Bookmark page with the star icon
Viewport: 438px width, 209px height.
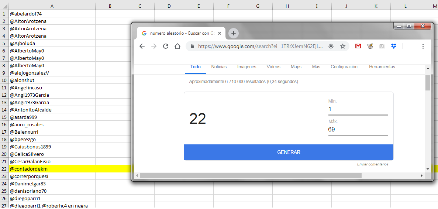pyautogui.click(x=343, y=47)
